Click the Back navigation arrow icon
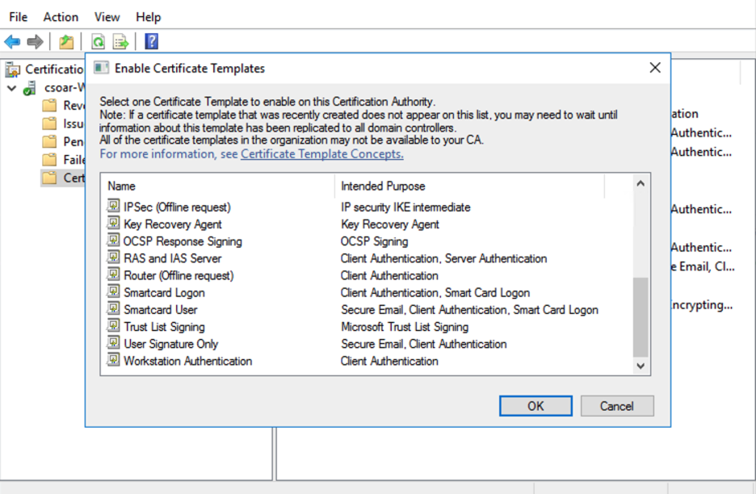The height and width of the screenshot is (494, 756). (x=12, y=41)
